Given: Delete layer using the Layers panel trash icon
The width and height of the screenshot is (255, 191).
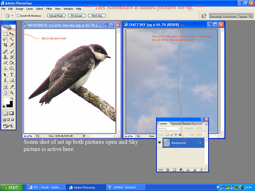Looking at the screenshot, I should (201, 170).
